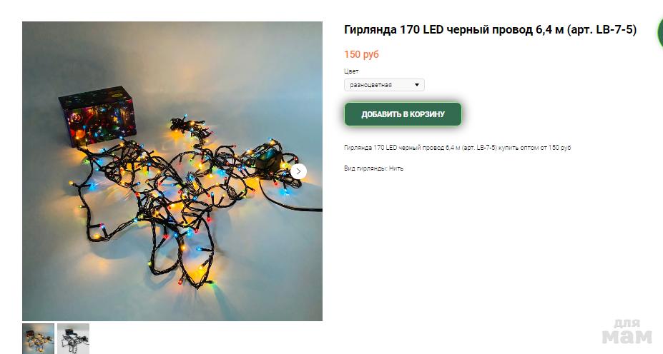Click the next-image arrow on the product photo
This screenshot has height=354, width=663.
[x=298, y=171]
